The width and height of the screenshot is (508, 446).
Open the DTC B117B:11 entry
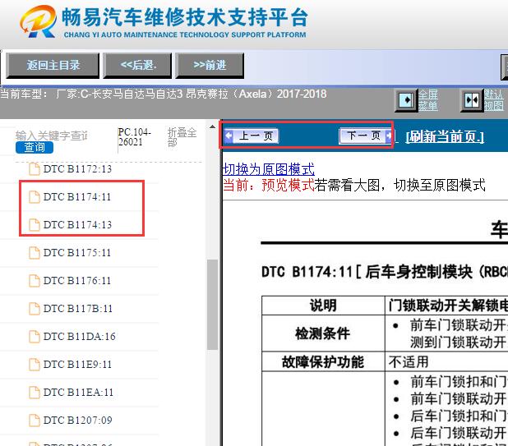click(x=78, y=308)
